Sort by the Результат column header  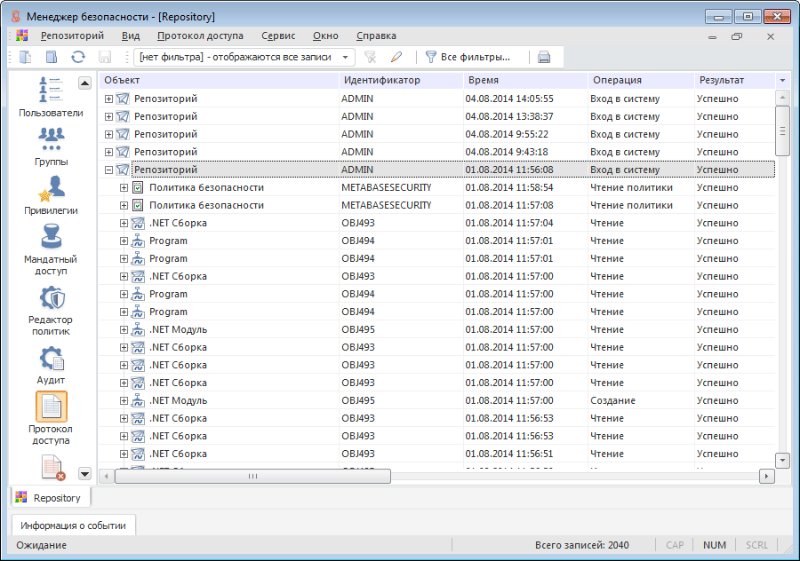735,81
